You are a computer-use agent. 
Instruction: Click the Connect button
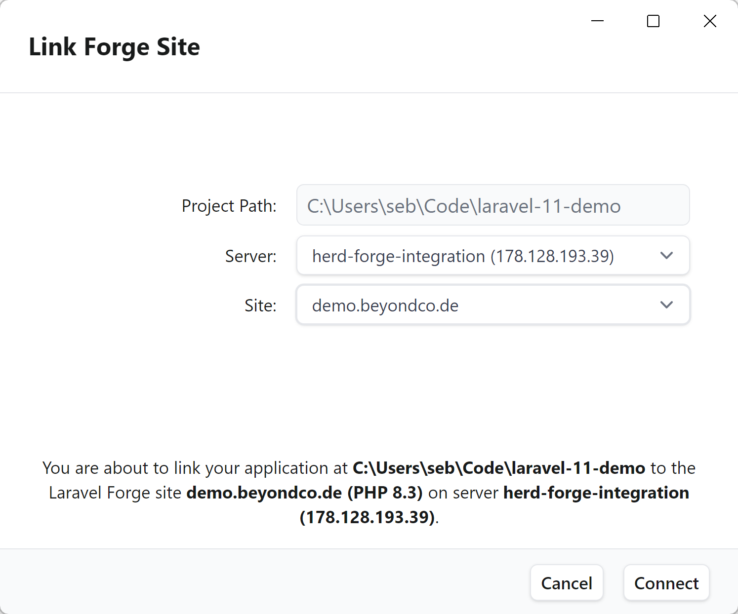coord(666,583)
